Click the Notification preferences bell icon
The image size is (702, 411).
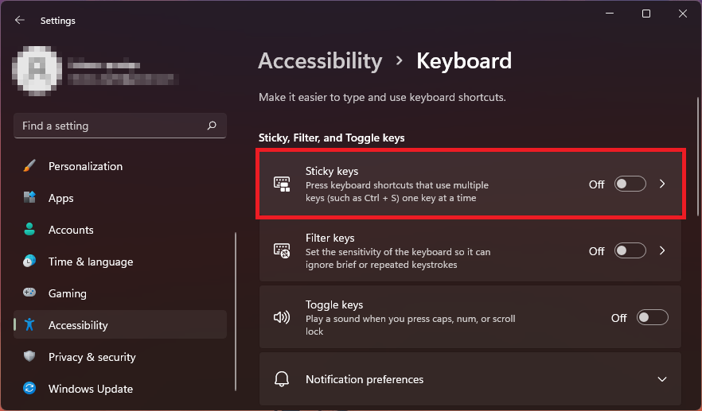click(x=282, y=378)
